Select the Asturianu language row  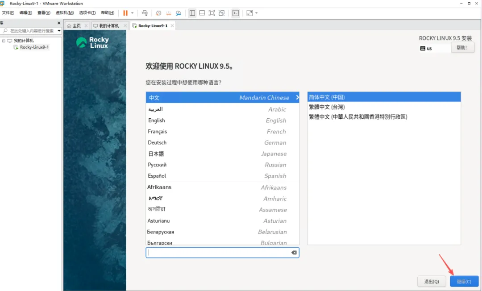(x=222, y=220)
